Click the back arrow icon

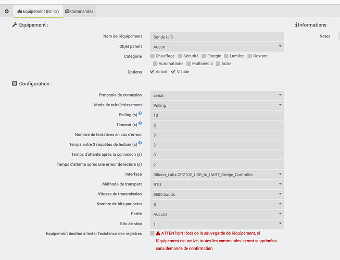[x=6, y=11]
